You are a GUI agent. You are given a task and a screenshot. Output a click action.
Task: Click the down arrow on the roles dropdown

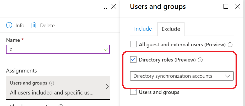(x=227, y=76)
